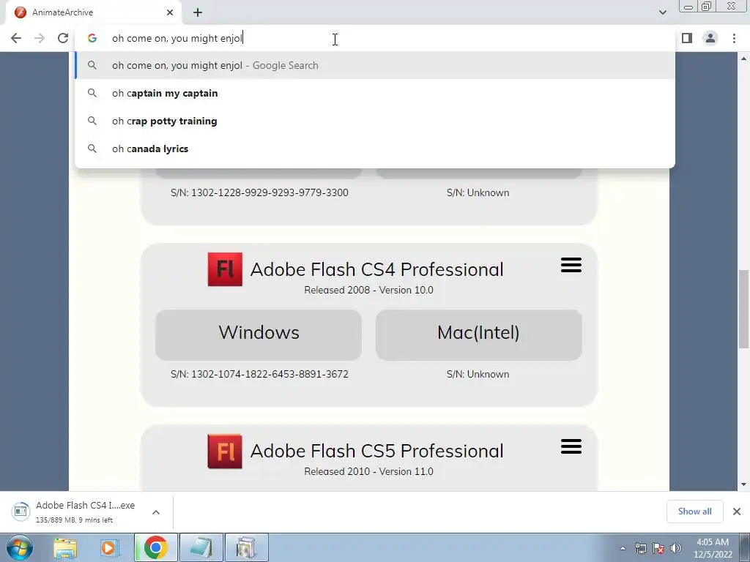Open the Adobe Flash CS4 download item
The height and width of the screenshot is (562, 750).
pyautogui.click(x=85, y=512)
